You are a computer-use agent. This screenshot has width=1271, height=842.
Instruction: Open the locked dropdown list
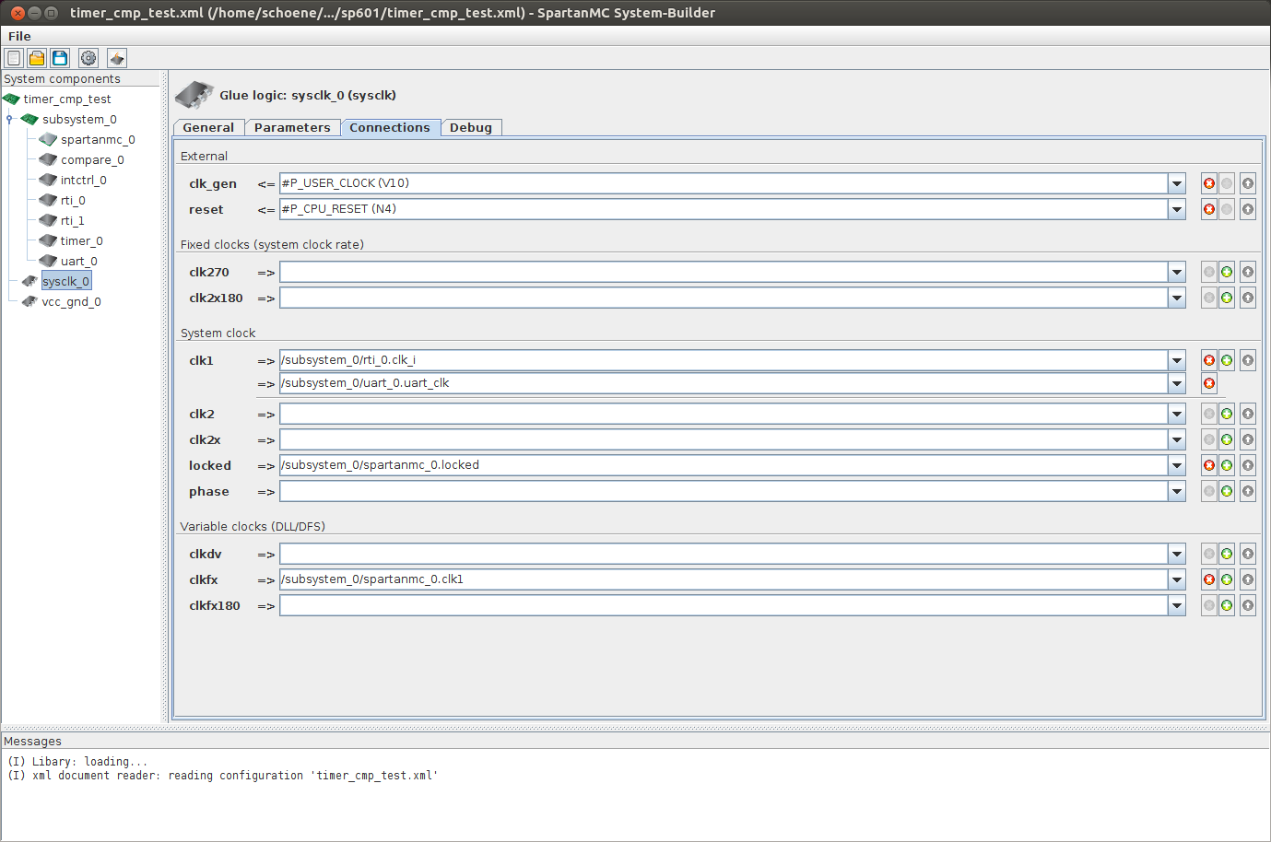coord(1177,465)
